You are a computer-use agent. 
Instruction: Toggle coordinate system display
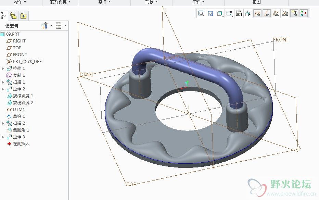click(285, 14)
